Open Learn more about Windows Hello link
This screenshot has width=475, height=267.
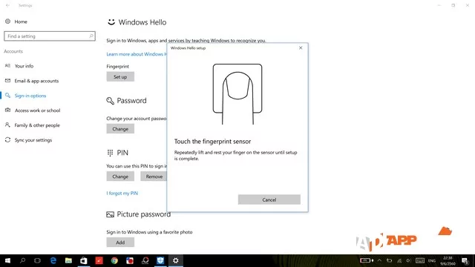137,54
